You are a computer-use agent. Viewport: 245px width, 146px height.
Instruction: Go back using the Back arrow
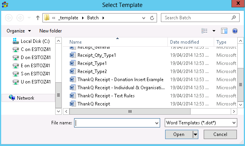pos(8,18)
